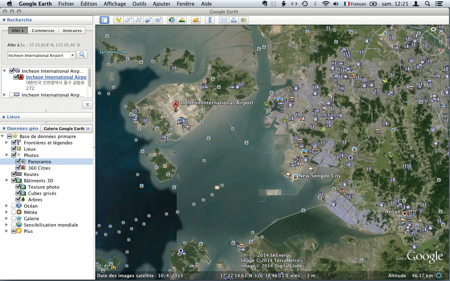Screen dimensions: 450x281
Task: Expand the Galerie layer node
Action: pos(6,219)
